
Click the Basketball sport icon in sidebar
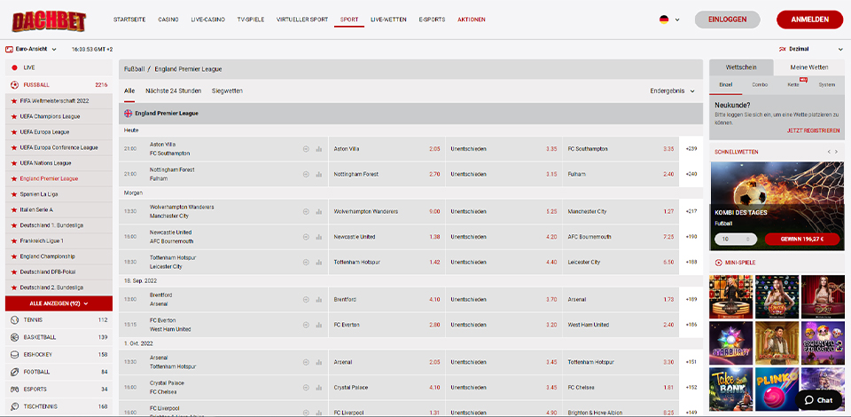(14, 337)
